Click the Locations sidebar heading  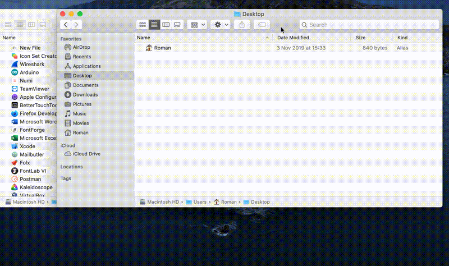pyautogui.click(x=72, y=167)
